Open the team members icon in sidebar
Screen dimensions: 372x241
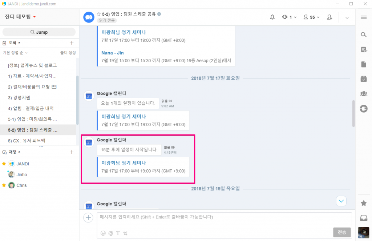click(x=363, y=93)
